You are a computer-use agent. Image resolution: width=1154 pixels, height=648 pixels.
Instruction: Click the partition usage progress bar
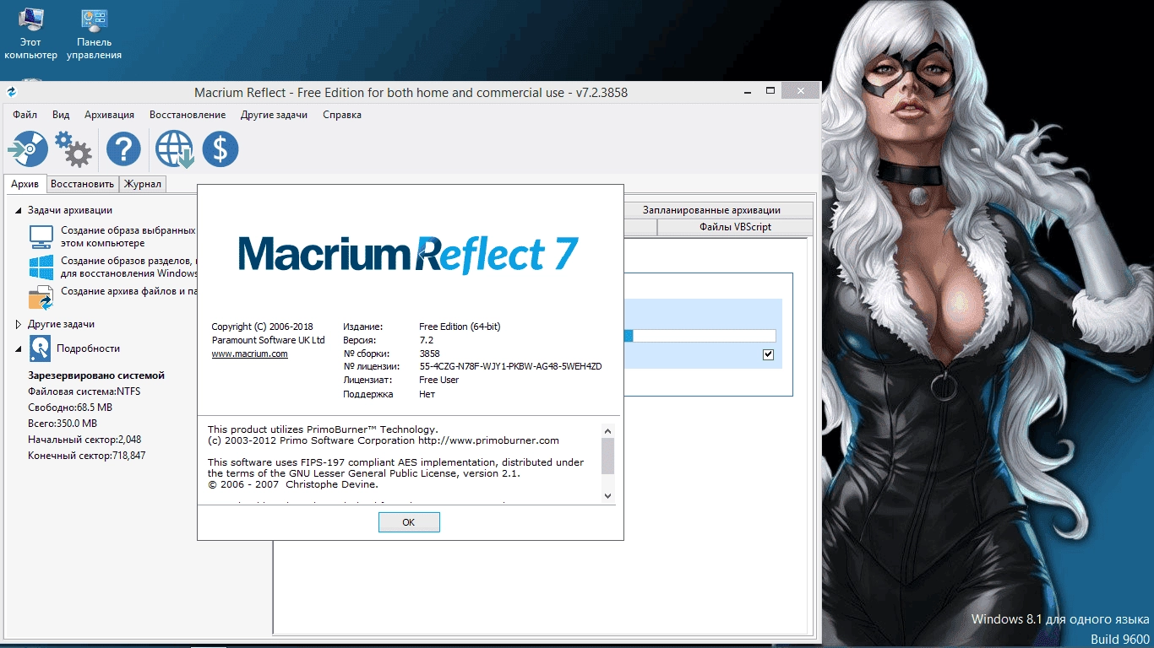[699, 336]
